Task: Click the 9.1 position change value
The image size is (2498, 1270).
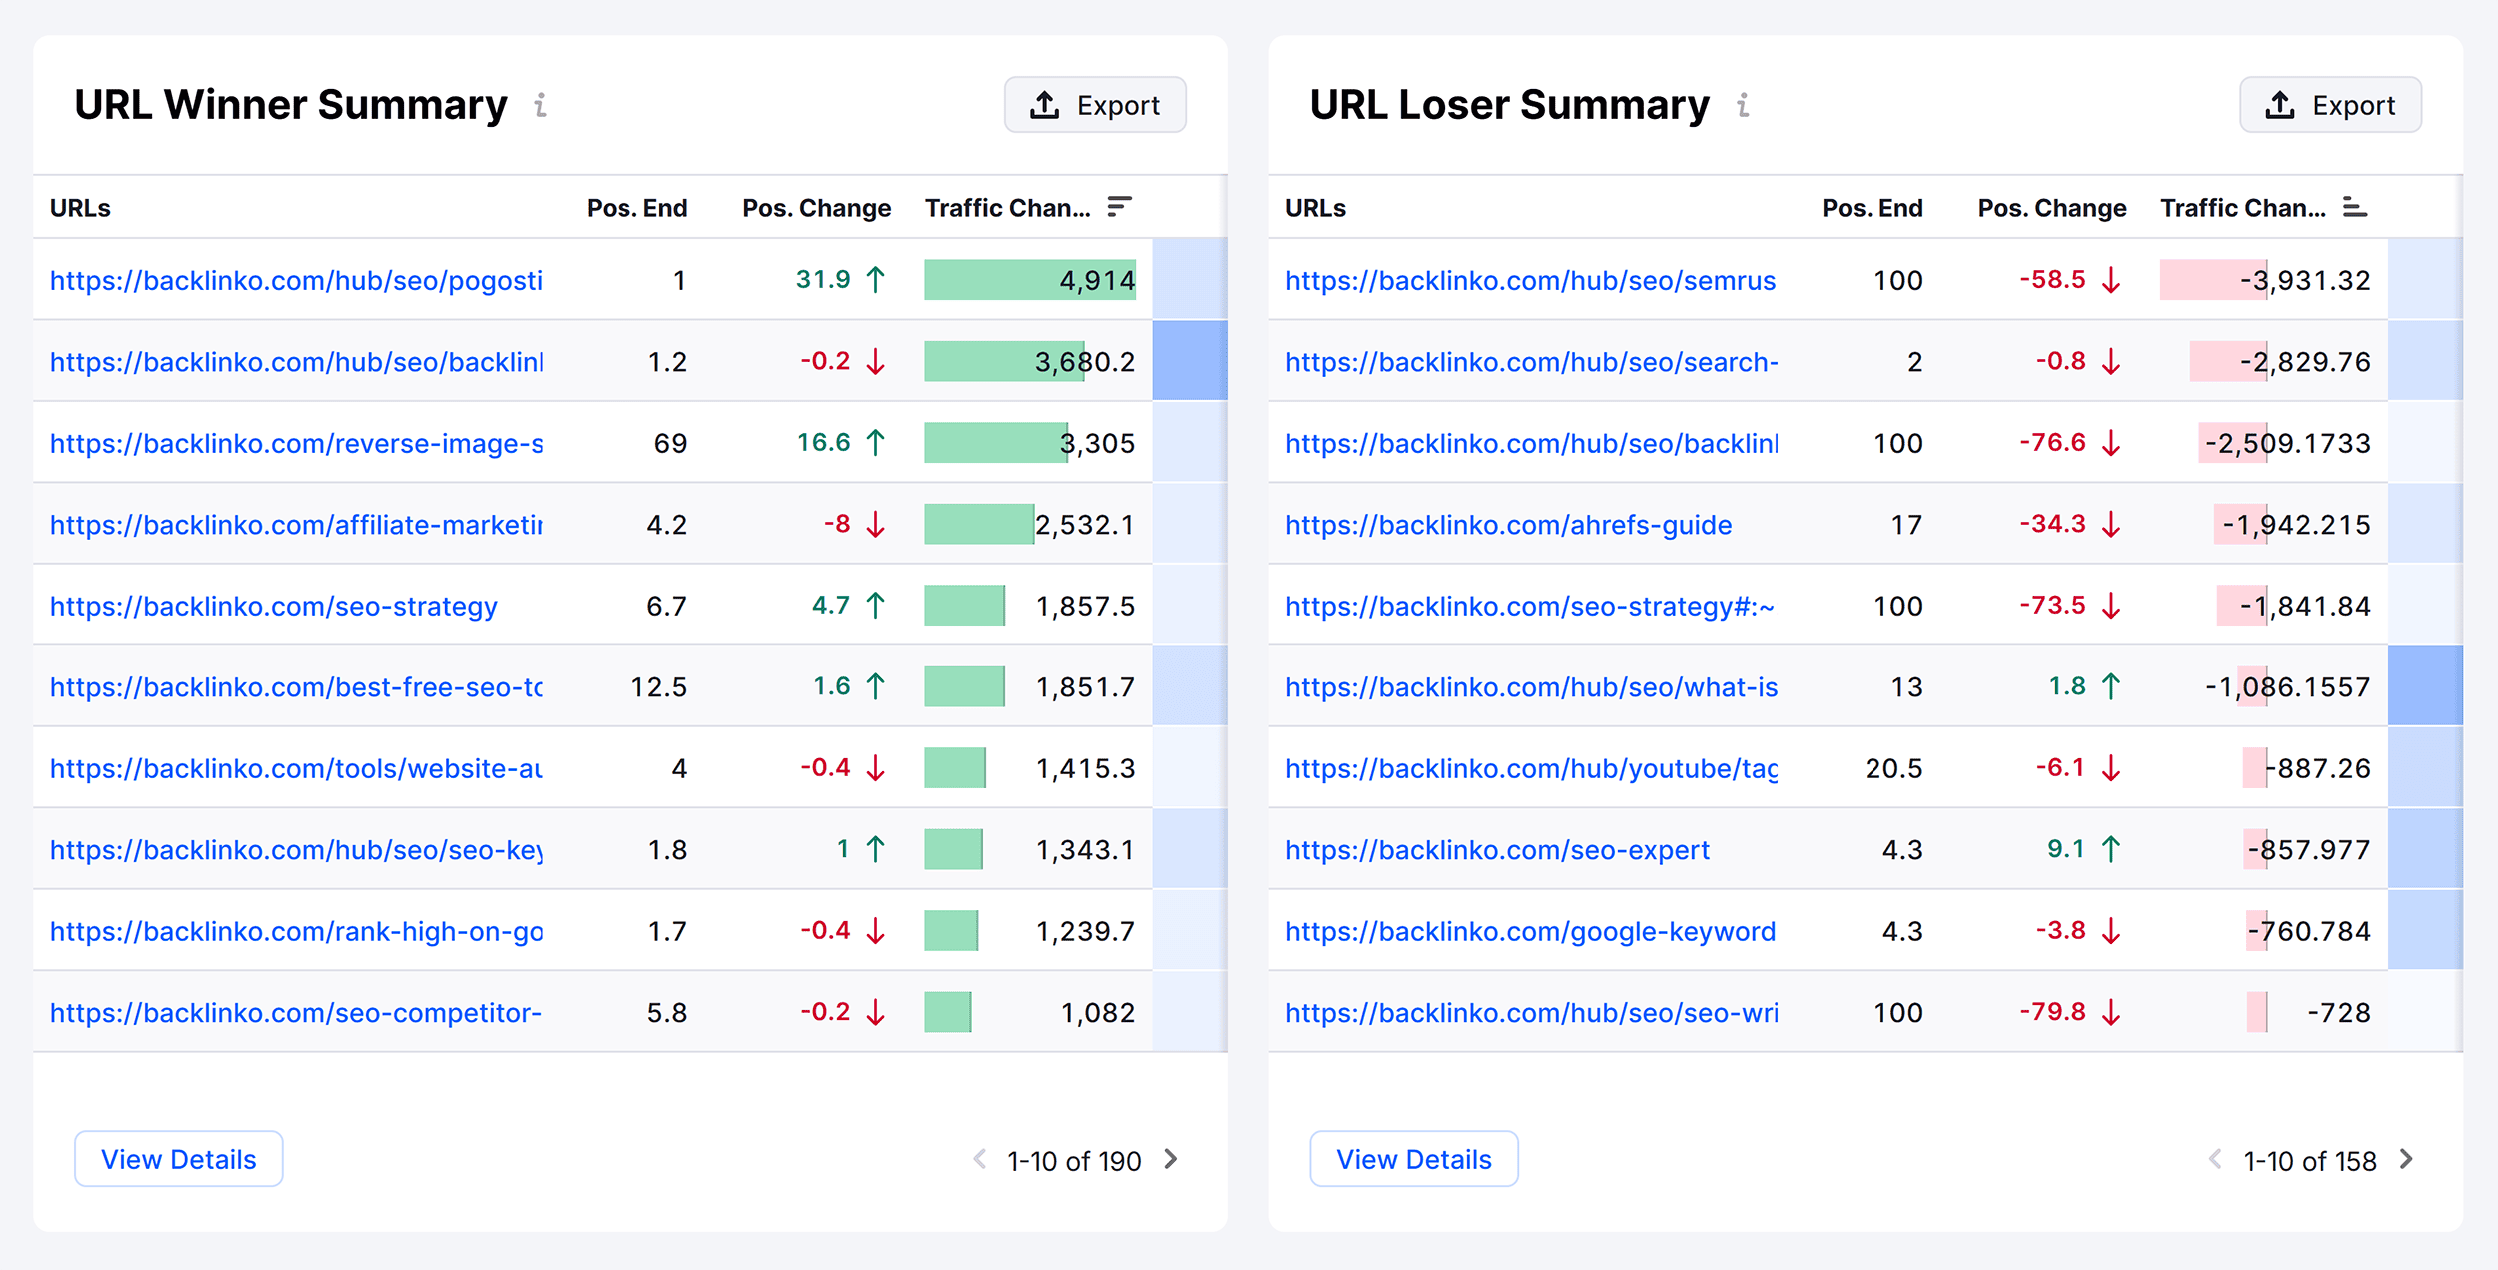Action: 2066,849
